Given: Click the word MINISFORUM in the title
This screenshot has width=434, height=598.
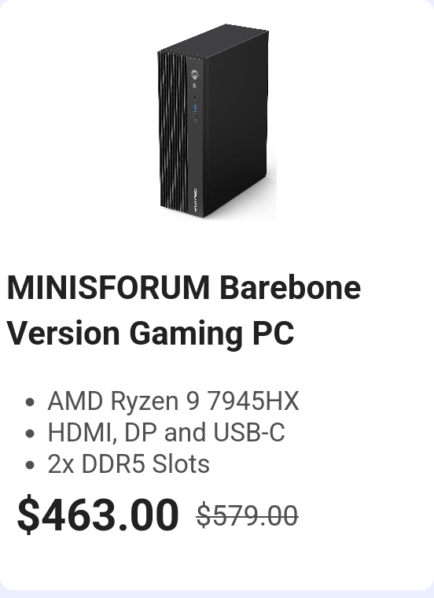Looking at the screenshot, I should 108,287.
